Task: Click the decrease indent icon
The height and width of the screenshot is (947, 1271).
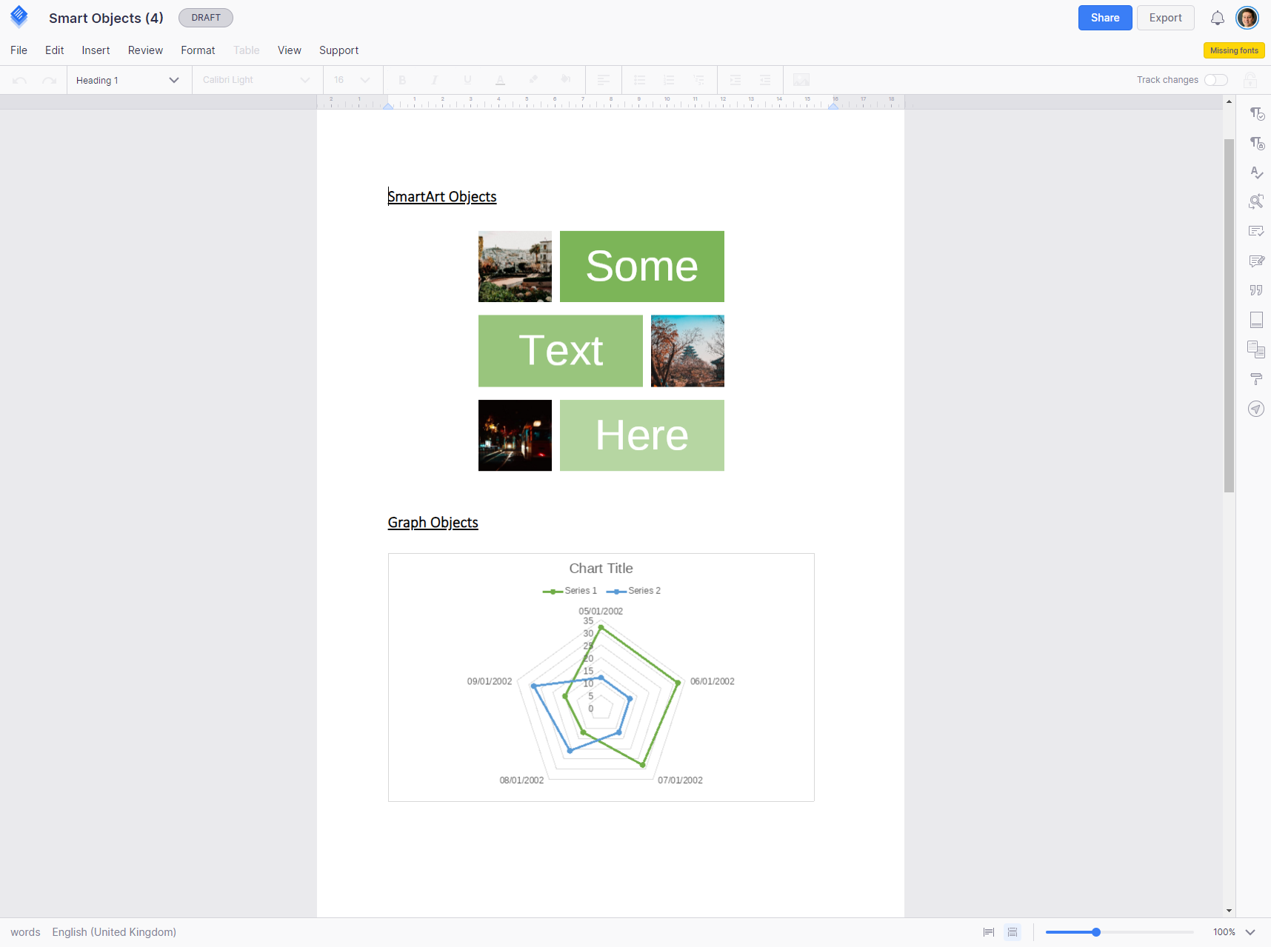Action: click(x=735, y=80)
